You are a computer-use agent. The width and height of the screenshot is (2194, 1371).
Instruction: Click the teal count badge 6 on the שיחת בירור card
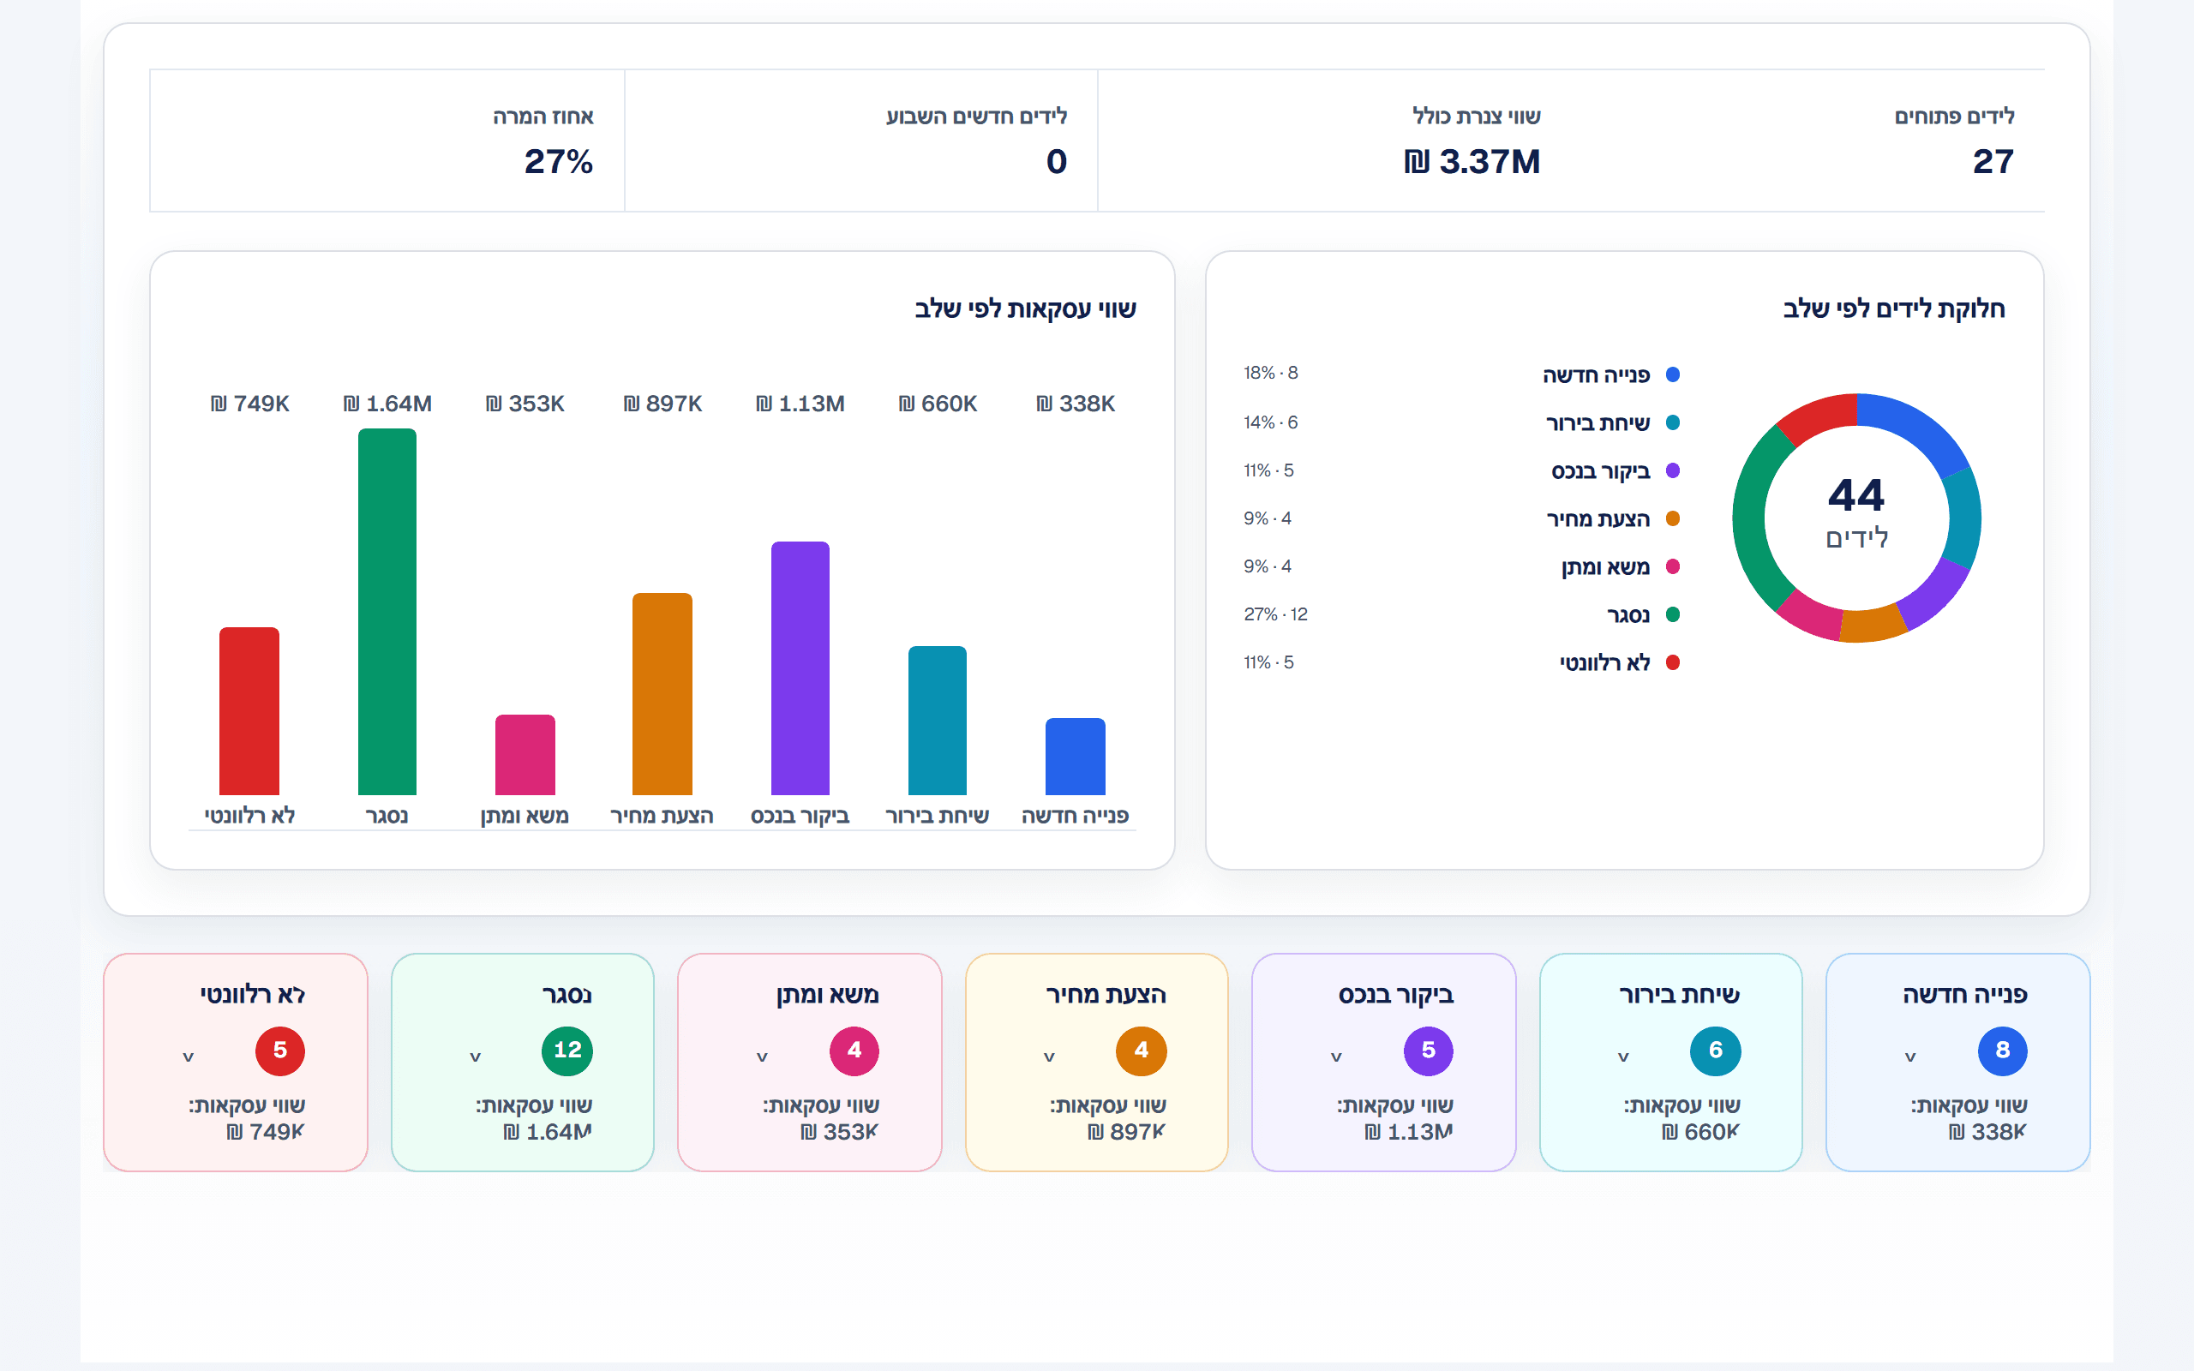(x=1715, y=1051)
